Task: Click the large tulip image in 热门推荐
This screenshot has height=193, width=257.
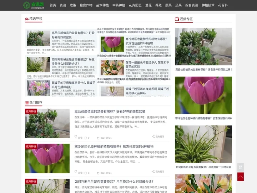Action: coord(47,158)
